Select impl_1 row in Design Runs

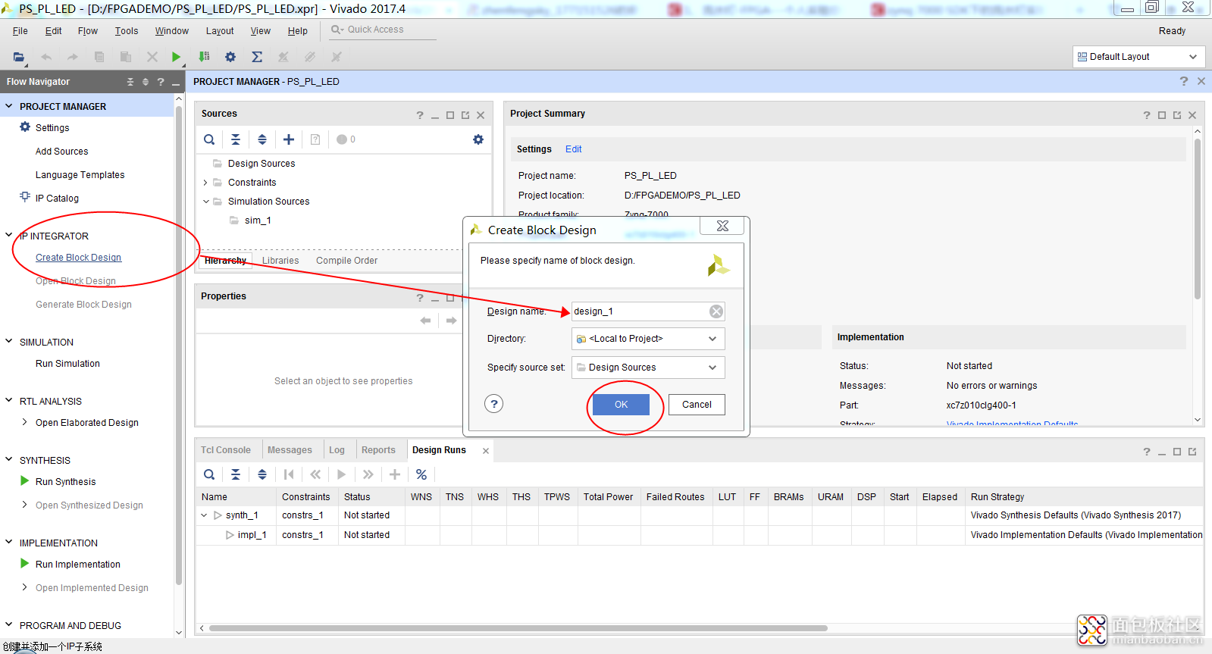pos(699,535)
